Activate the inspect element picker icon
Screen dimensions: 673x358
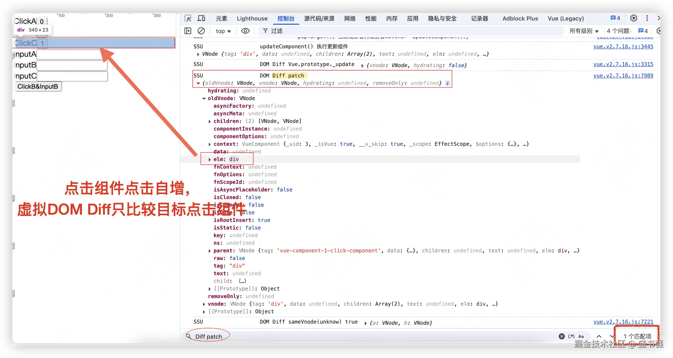(188, 18)
